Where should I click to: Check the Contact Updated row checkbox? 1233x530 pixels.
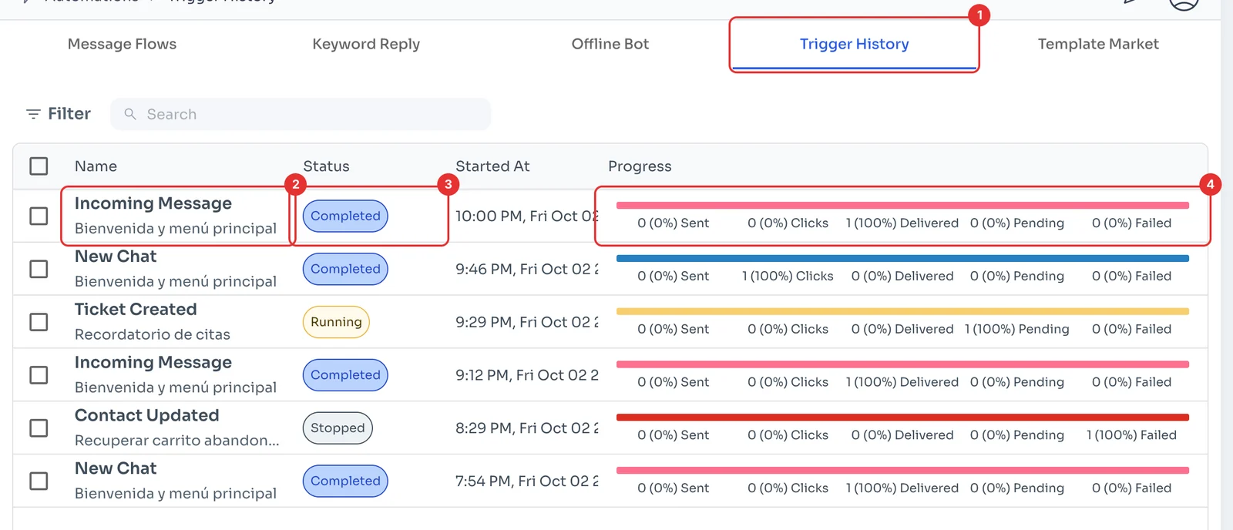click(x=39, y=428)
